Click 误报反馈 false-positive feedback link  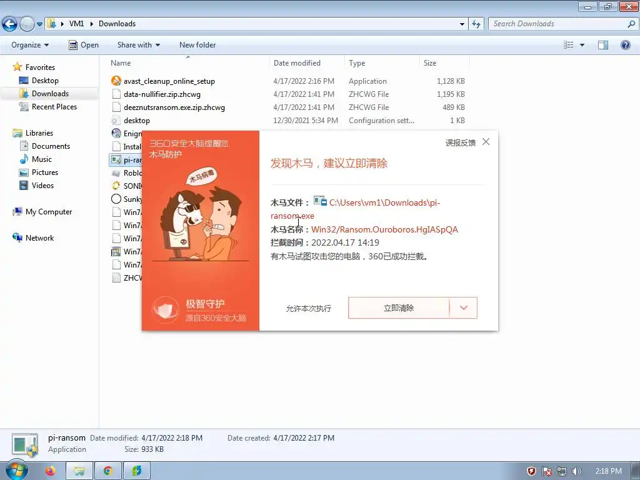click(x=461, y=142)
